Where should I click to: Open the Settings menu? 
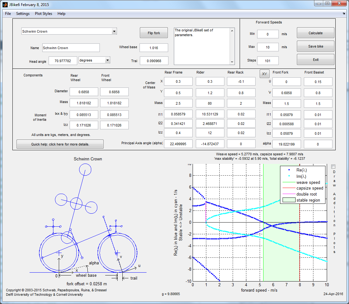click(23, 14)
